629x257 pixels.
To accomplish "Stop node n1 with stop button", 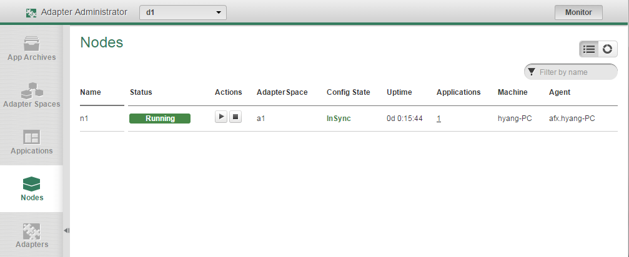I will pos(235,117).
